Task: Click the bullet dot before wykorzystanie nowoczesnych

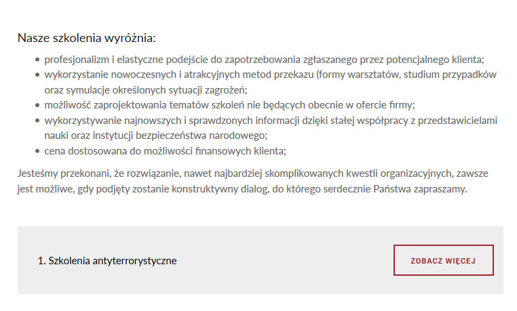Action: 37,75
